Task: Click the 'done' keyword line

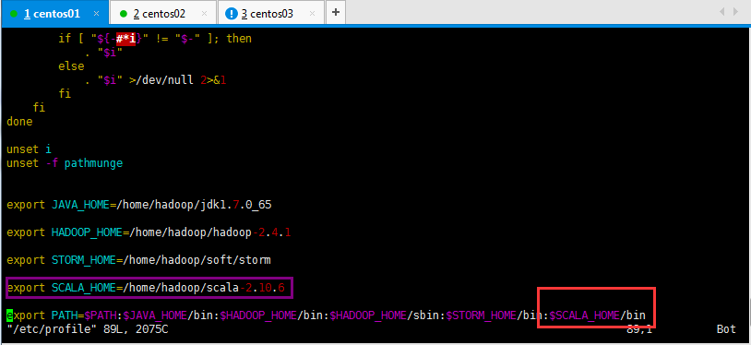Action: pos(19,122)
